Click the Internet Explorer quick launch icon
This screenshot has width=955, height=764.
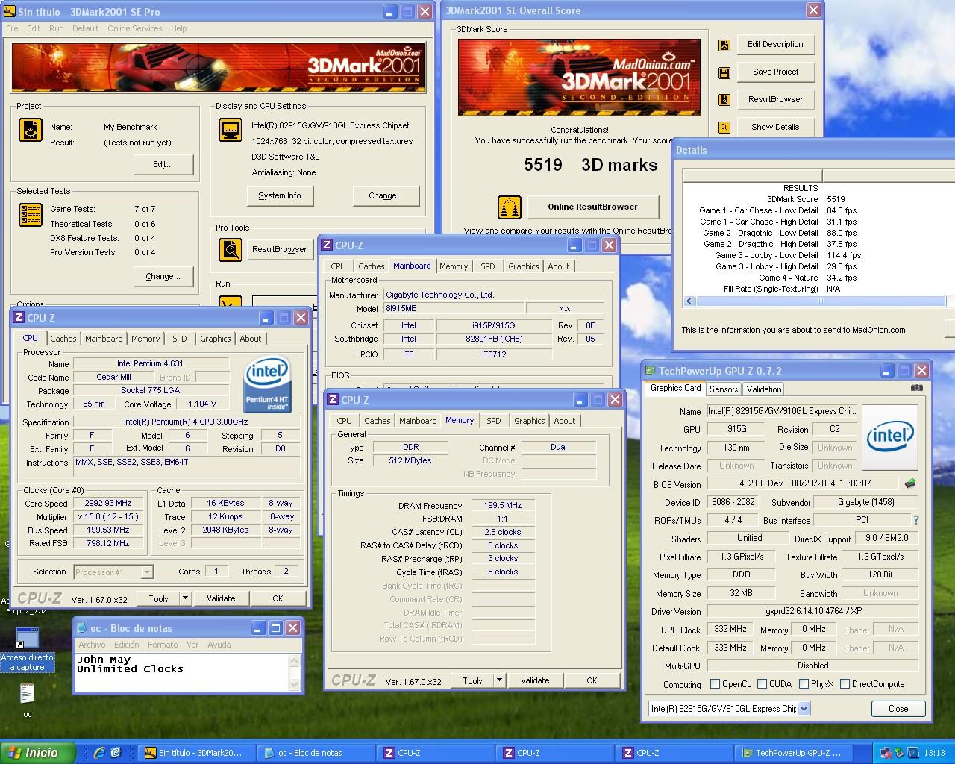point(98,753)
